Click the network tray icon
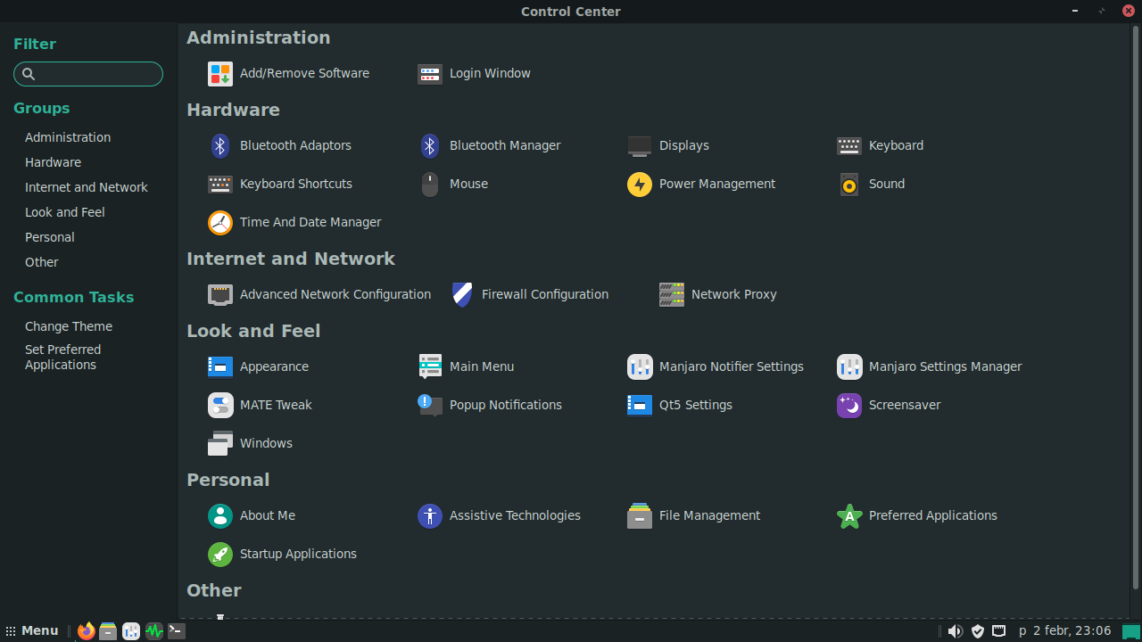This screenshot has height=642, width=1142. [x=999, y=630]
